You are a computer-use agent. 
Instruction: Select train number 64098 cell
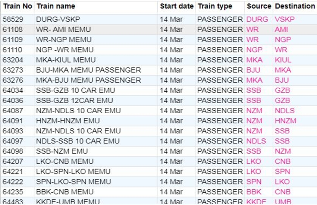pos(12,151)
